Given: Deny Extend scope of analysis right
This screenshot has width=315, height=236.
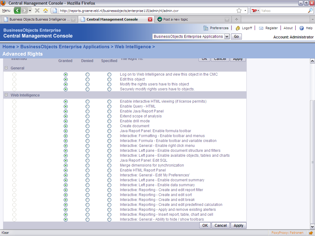Looking at the screenshot, I should [87, 116].
